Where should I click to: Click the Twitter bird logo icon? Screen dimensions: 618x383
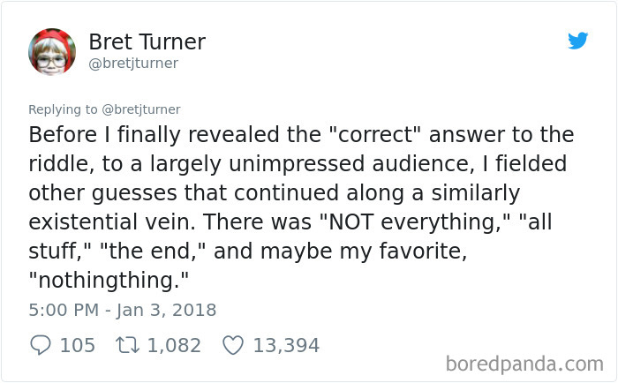[x=577, y=41]
